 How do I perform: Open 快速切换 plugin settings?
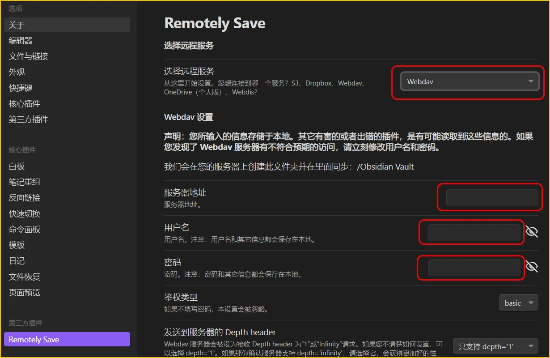pyautogui.click(x=67, y=214)
